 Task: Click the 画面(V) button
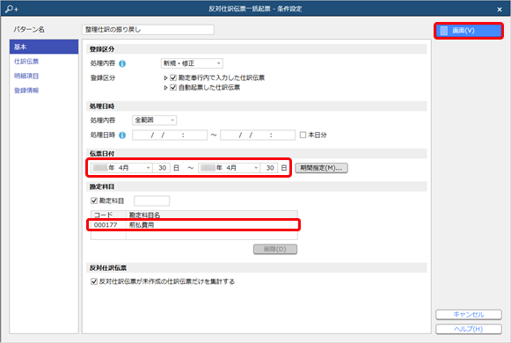pyautogui.click(x=469, y=31)
